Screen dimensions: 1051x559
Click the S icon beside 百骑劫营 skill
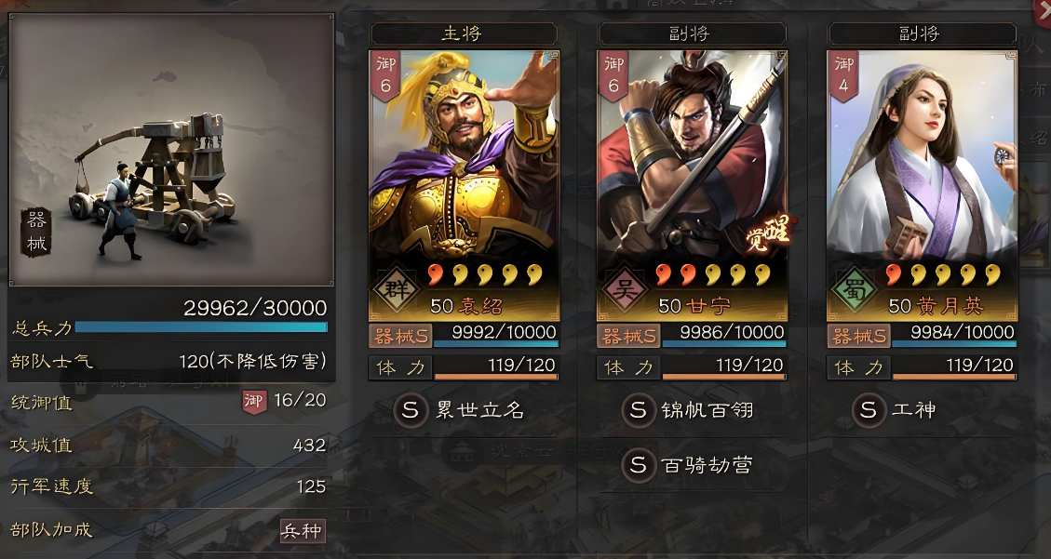tap(639, 465)
